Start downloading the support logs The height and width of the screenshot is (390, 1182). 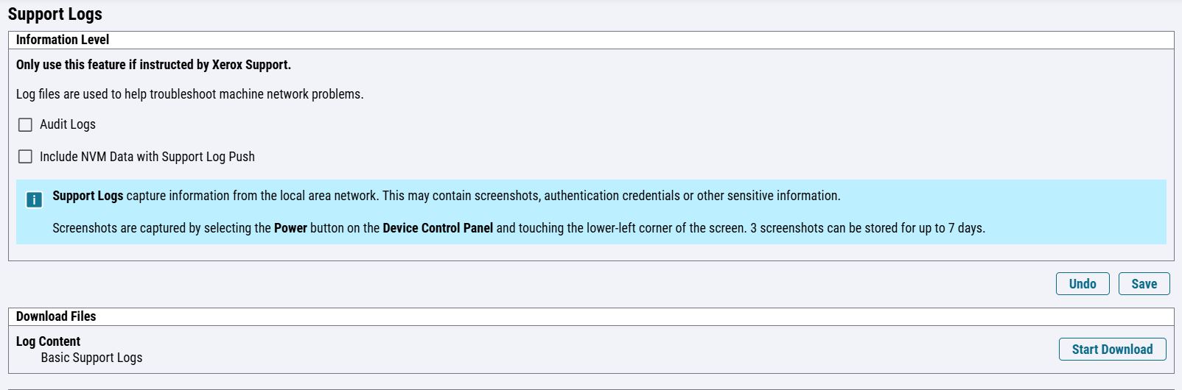[x=1113, y=350]
